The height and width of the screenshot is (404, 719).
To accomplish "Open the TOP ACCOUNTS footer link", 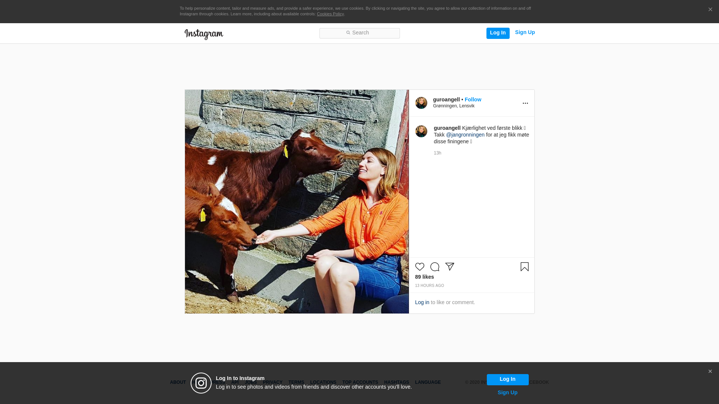I will pos(360,382).
